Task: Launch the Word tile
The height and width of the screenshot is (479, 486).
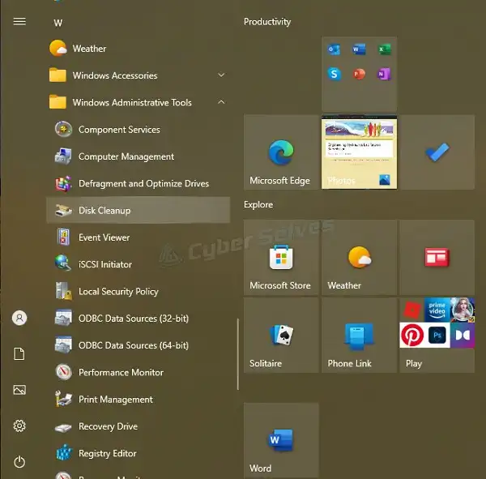Action: (x=281, y=441)
